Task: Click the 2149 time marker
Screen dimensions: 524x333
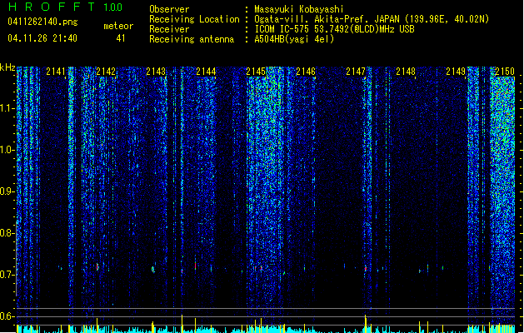Action: click(456, 72)
